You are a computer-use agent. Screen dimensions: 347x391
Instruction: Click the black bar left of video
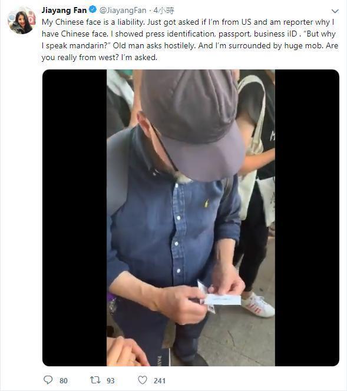point(75,218)
